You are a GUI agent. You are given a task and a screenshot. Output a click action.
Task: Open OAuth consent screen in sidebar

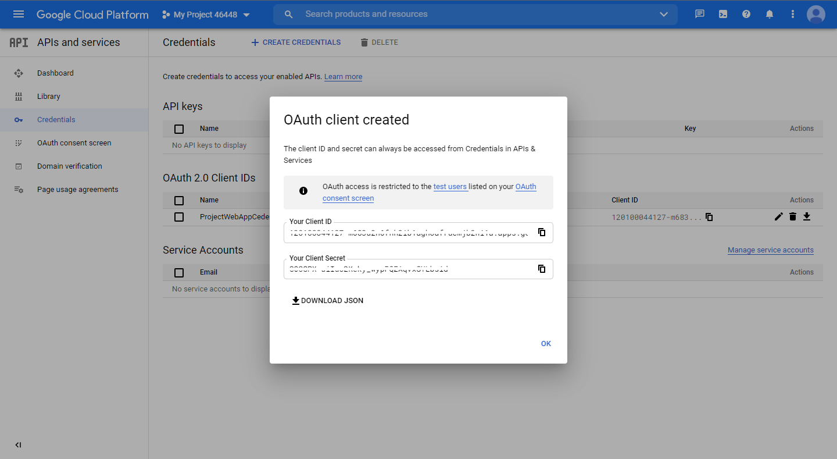click(74, 143)
